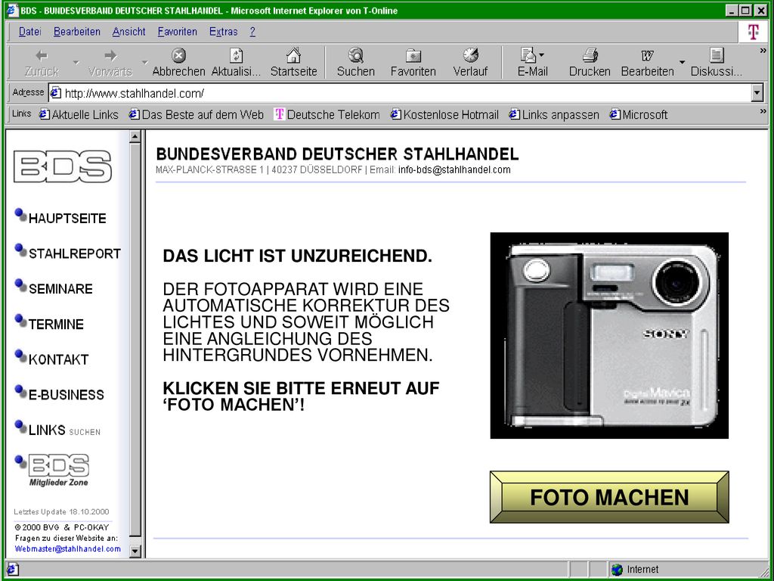
Task: Click the Internet zone globe in the status bar
Action: 617,569
